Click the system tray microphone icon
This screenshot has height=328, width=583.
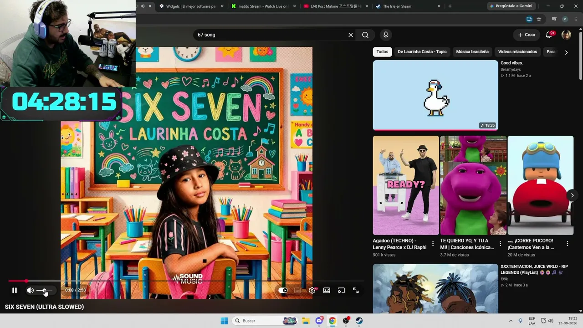coord(521,321)
